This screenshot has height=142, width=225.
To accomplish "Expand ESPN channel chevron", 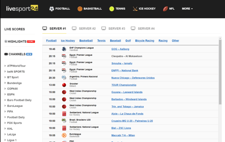I will pyautogui.click(x=5, y=94).
